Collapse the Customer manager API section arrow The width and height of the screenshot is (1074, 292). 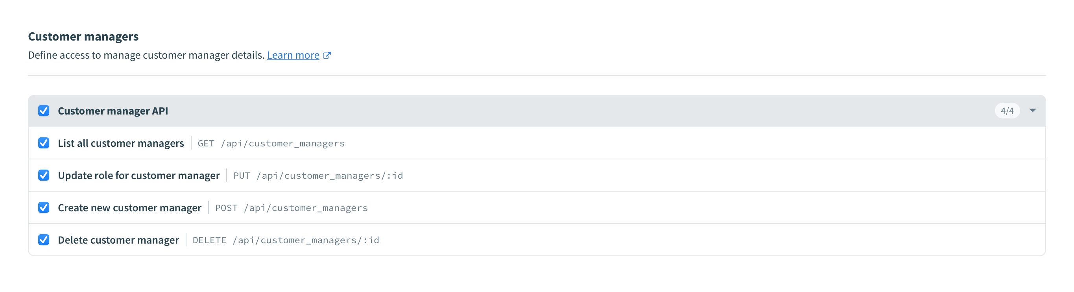(1032, 111)
